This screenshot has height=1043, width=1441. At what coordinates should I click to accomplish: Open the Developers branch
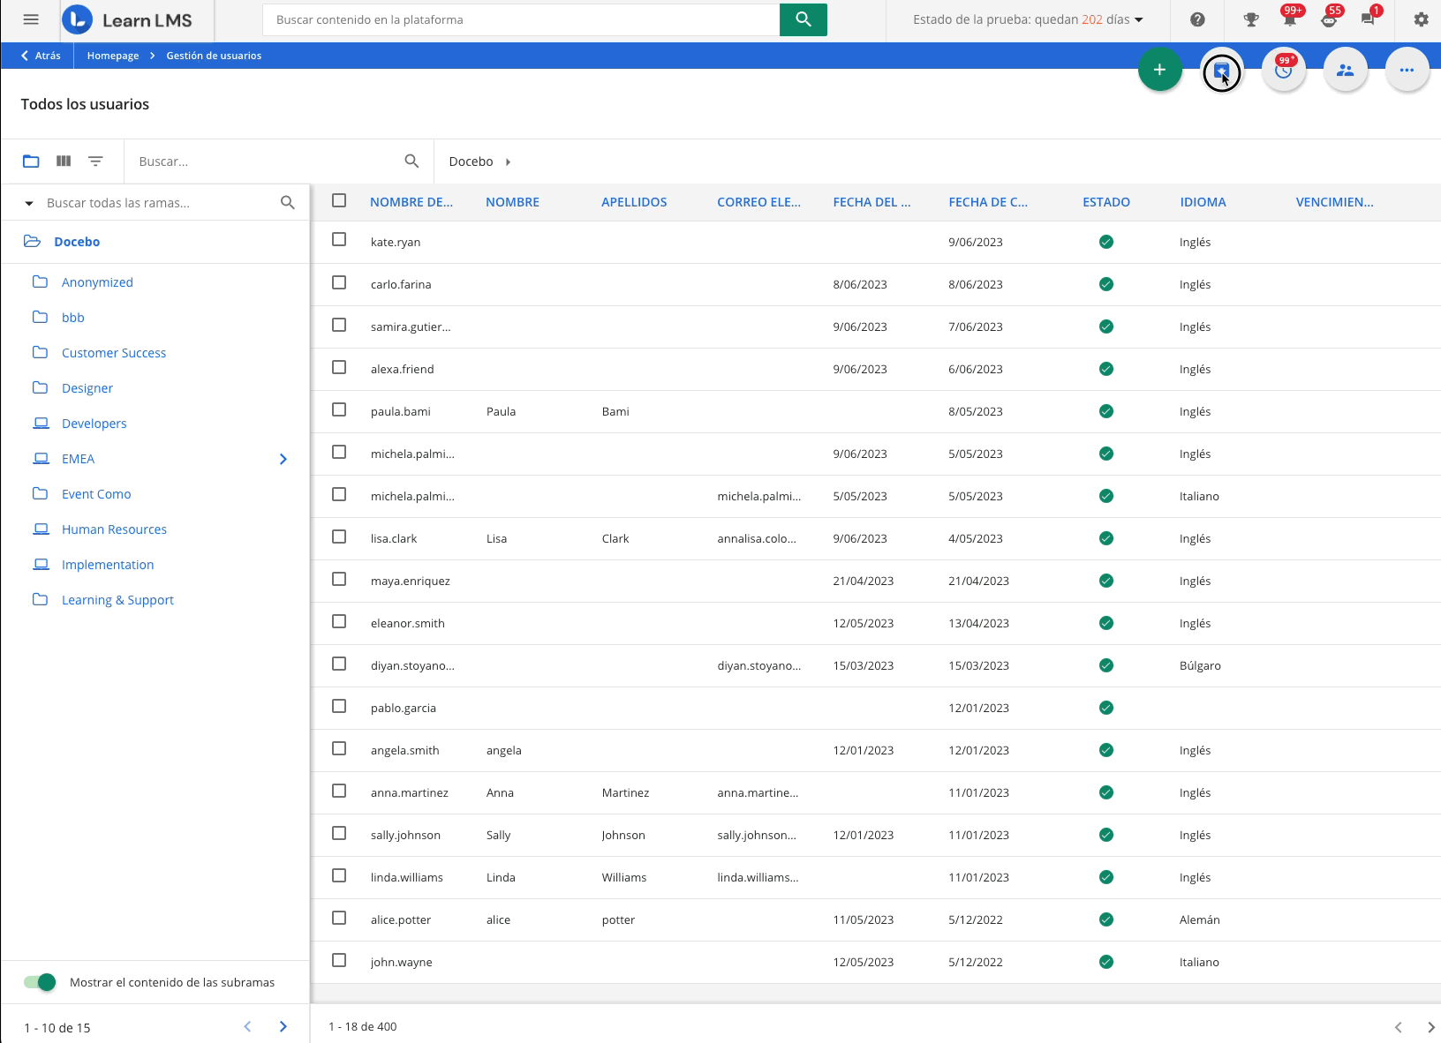click(94, 424)
